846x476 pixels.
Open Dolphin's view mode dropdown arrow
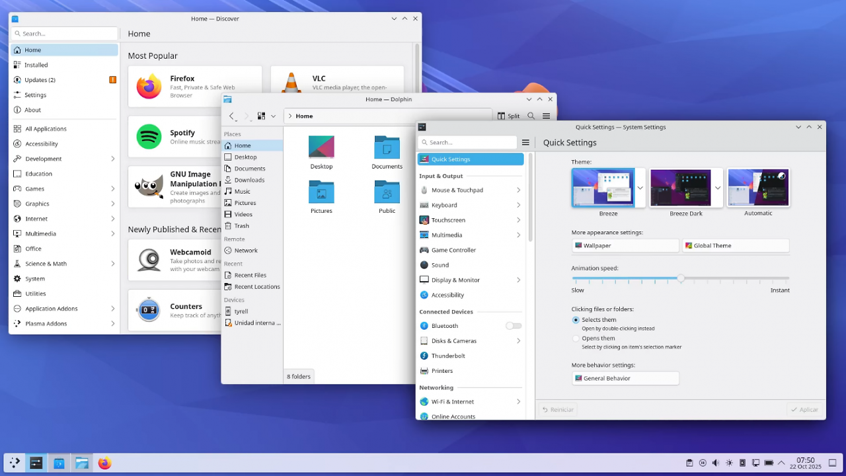[x=273, y=116]
